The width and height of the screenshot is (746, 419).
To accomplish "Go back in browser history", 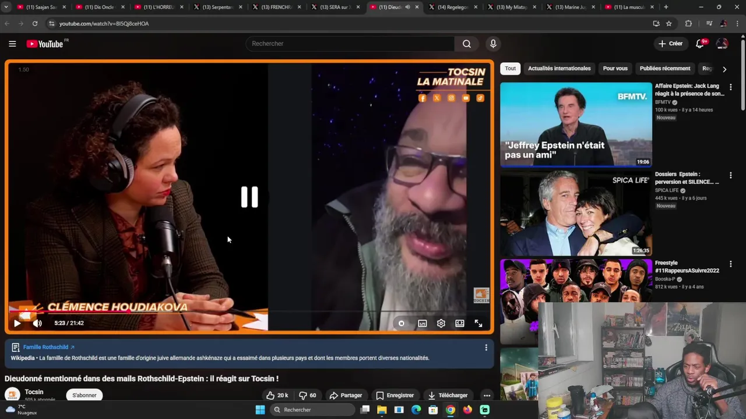I will (x=7, y=24).
